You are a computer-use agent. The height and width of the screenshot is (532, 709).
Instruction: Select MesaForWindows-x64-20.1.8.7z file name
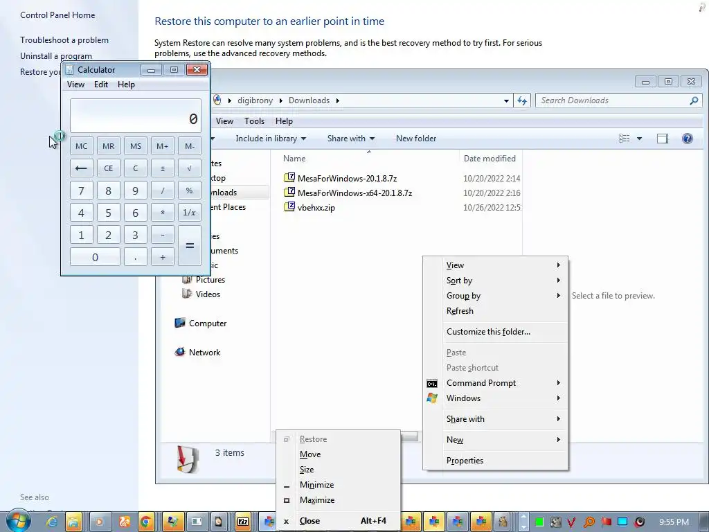[355, 193]
